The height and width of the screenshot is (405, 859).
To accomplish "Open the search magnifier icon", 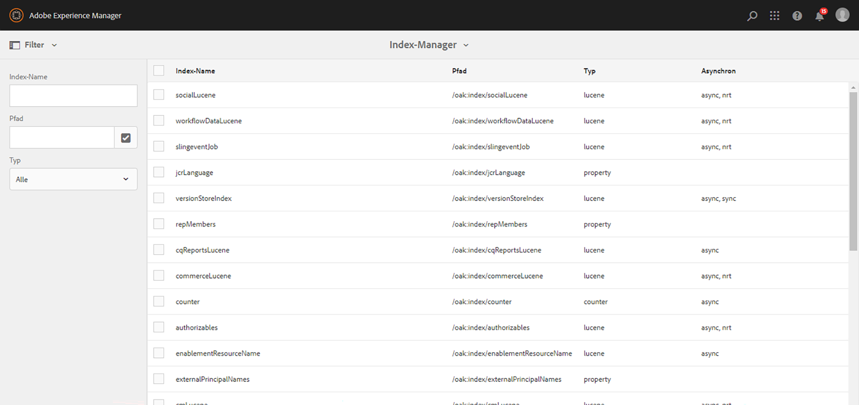I will (x=752, y=16).
